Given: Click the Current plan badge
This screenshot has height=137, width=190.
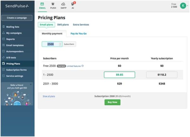Looking at the screenshot, I should 61,66.
